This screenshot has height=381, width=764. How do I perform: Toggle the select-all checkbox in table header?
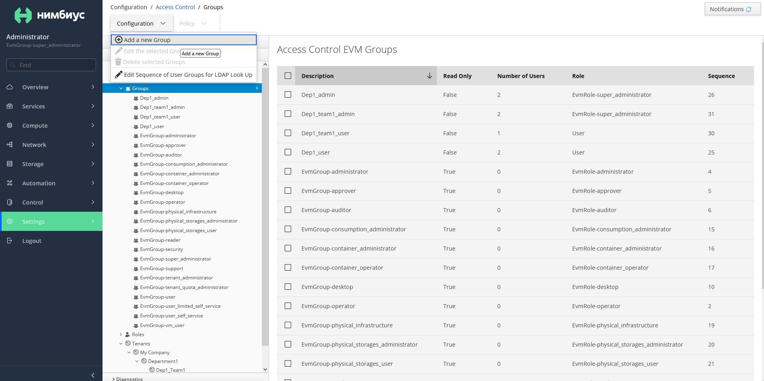click(288, 76)
